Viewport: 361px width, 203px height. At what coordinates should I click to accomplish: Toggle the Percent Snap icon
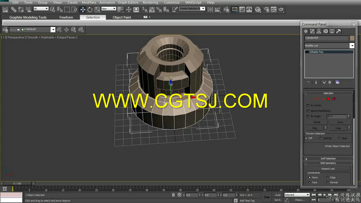(x=159, y=9)
